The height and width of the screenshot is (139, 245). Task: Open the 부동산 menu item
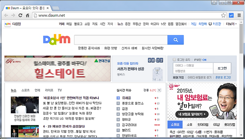137,24
